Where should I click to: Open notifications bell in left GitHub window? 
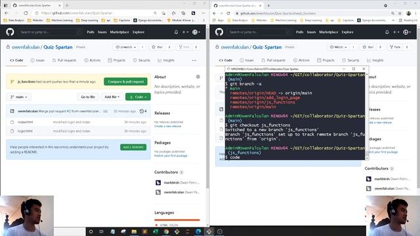click(x=176, y=32)
